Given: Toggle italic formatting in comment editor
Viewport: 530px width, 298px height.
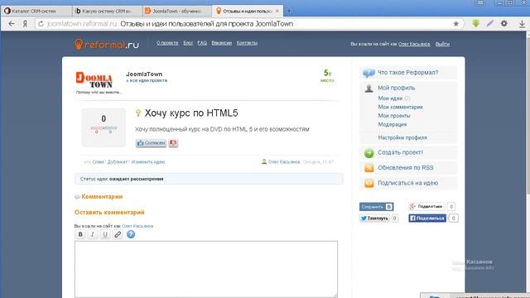Looking at the screenshot, I should [x=93, y=234].
